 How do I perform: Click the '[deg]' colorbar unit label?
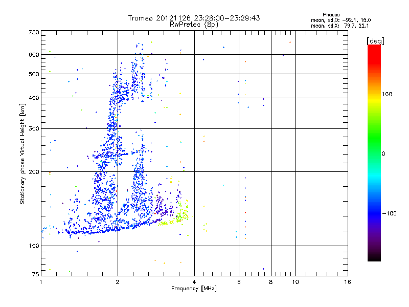375,41
